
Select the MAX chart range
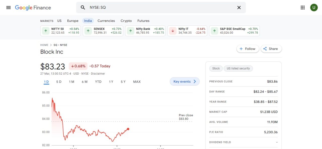pos(137,82)
